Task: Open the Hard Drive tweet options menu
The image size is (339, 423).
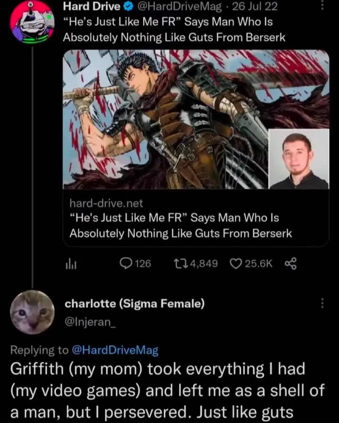Action: point(322,5)
